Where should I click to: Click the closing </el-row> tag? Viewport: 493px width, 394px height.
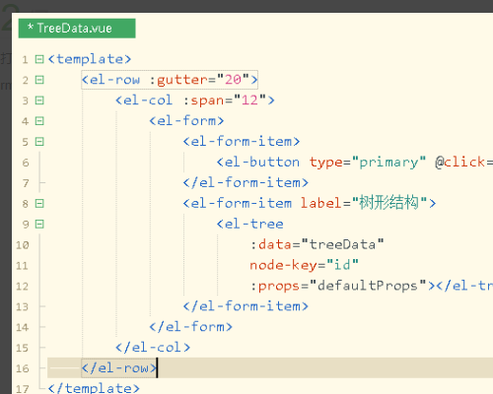pos(119,368)
